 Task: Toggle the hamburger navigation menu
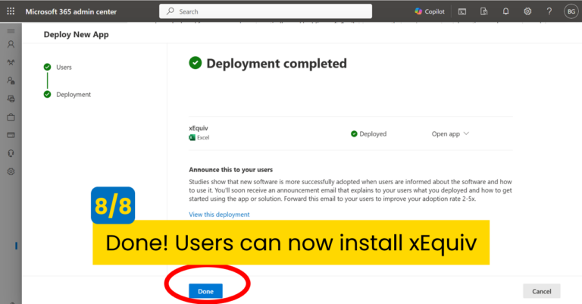(x=11, y=31)
